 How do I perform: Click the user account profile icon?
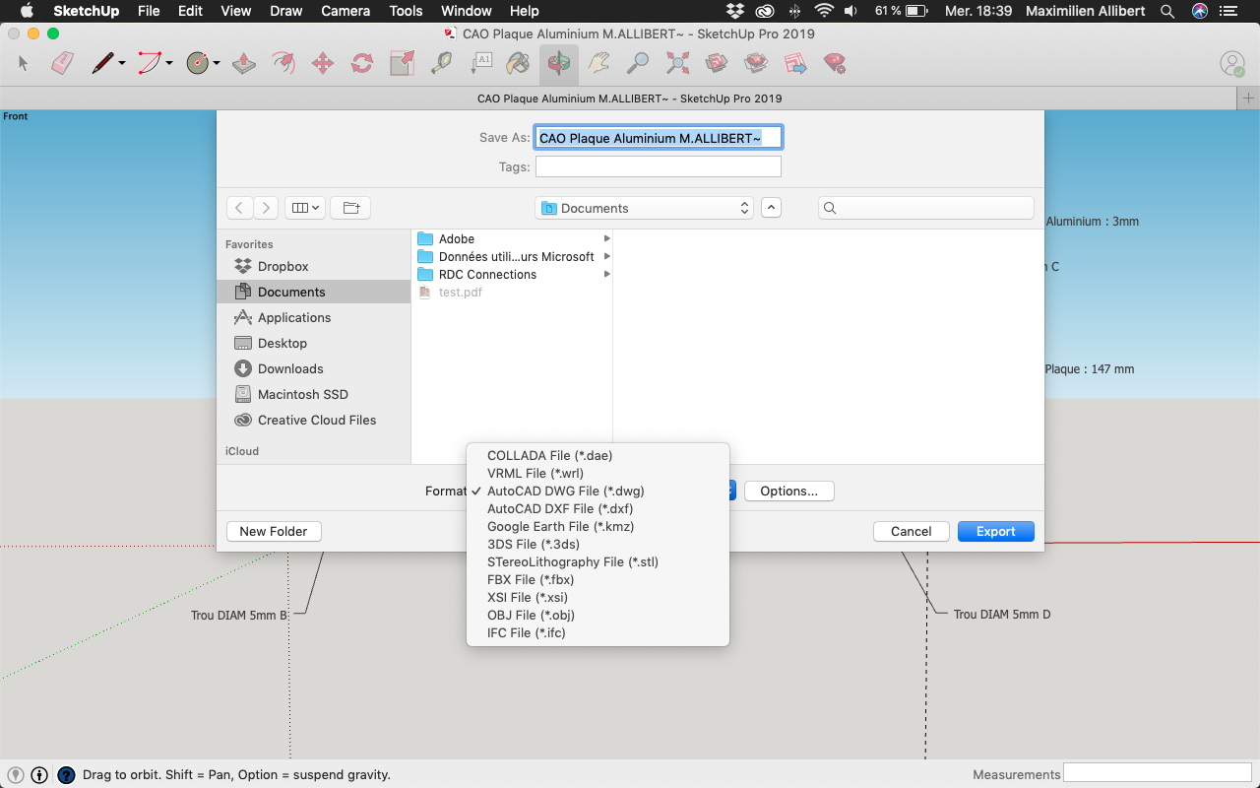click(x=1232, y=64)
